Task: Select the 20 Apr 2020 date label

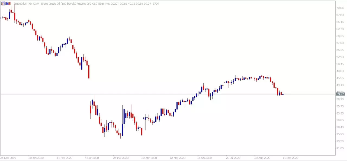Action: click(149, 158)
